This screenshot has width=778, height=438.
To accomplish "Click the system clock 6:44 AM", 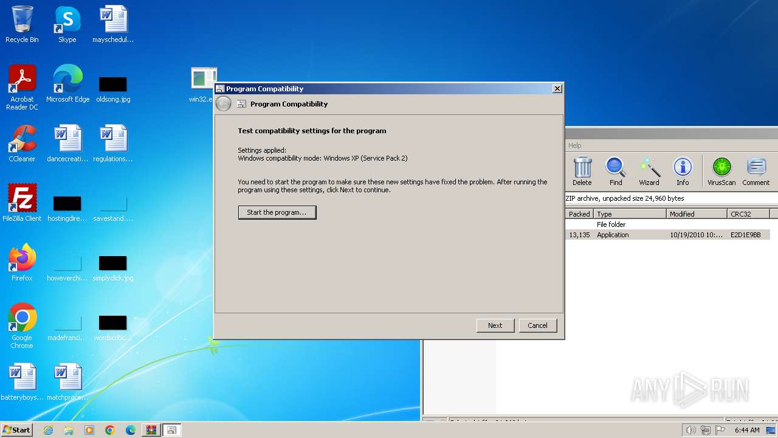I will (747, 430).
